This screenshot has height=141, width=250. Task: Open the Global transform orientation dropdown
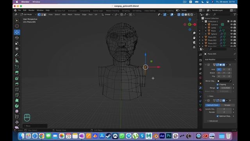coord(107,14)
